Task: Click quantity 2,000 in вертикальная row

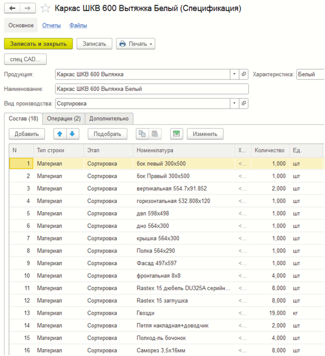Action: (x=270, y=188)
